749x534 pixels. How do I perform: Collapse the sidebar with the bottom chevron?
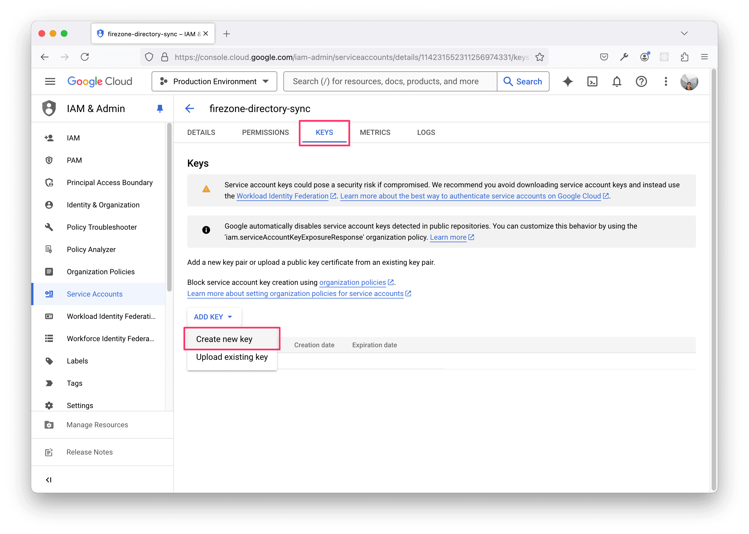point(49,479)
